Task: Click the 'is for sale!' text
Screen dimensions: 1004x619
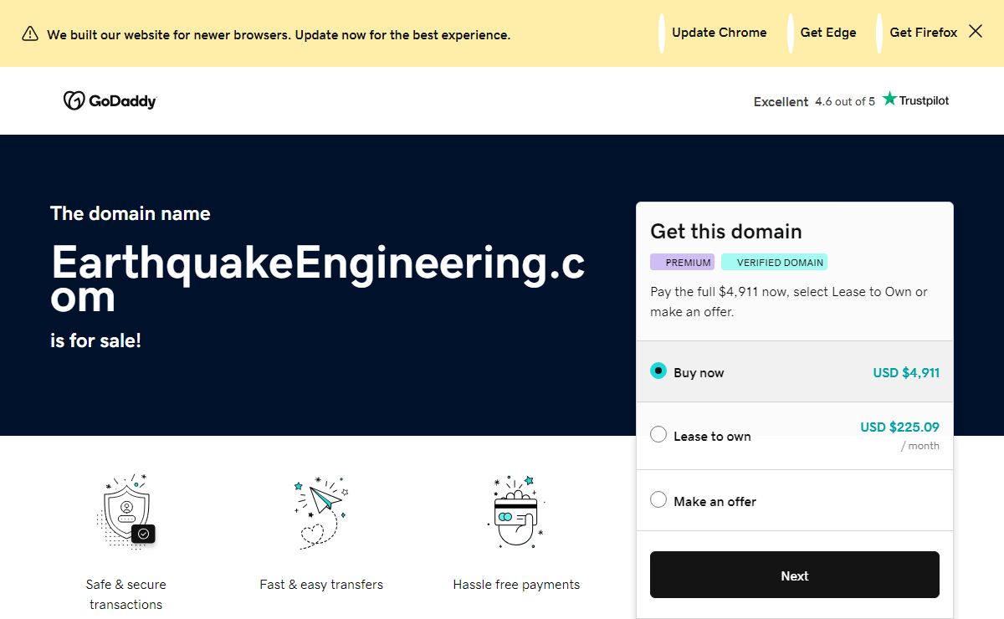Action: point(95,340)
